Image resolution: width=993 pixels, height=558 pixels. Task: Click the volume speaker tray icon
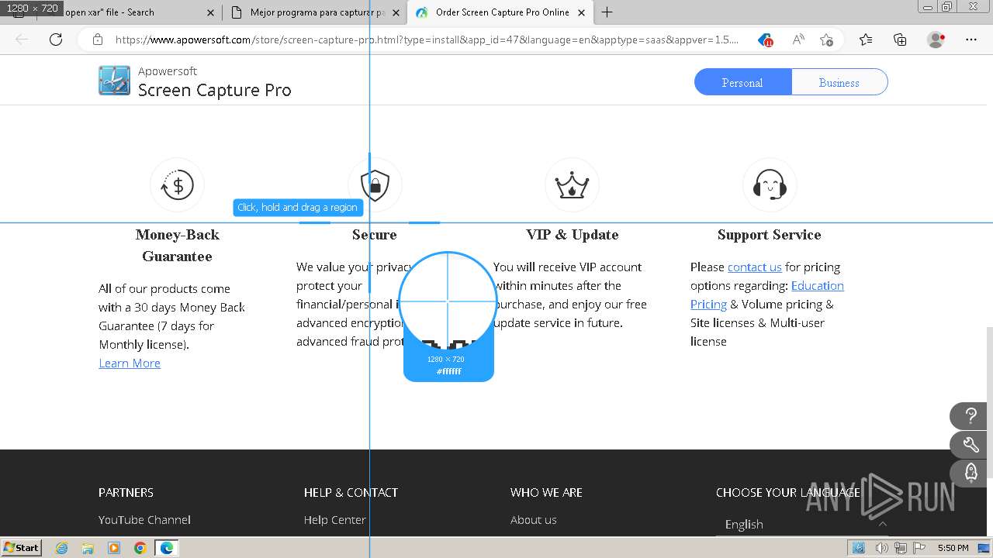coord(881,548)
